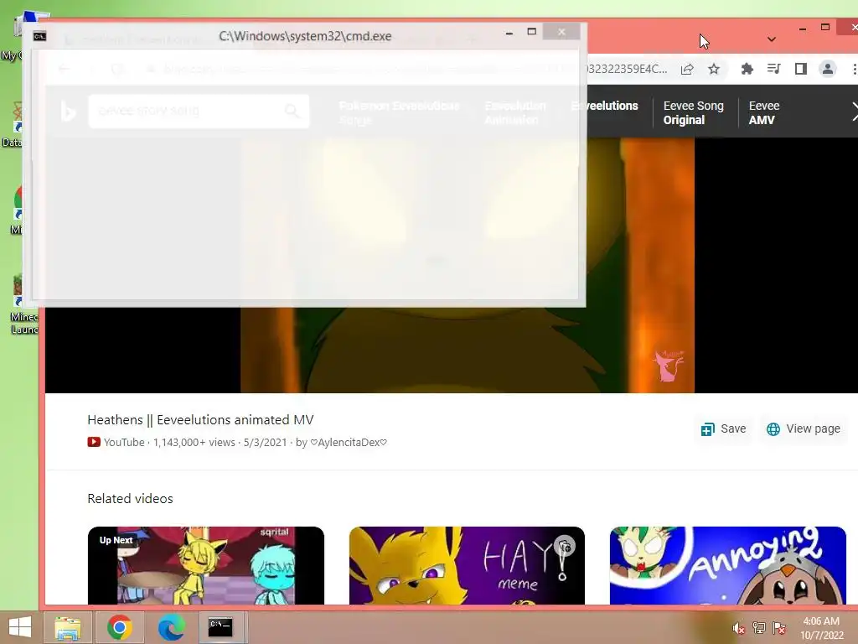This screenshot has width=858, height=644.
Task: Select the Command Prompt taskbar button
Action: (220, 627)
